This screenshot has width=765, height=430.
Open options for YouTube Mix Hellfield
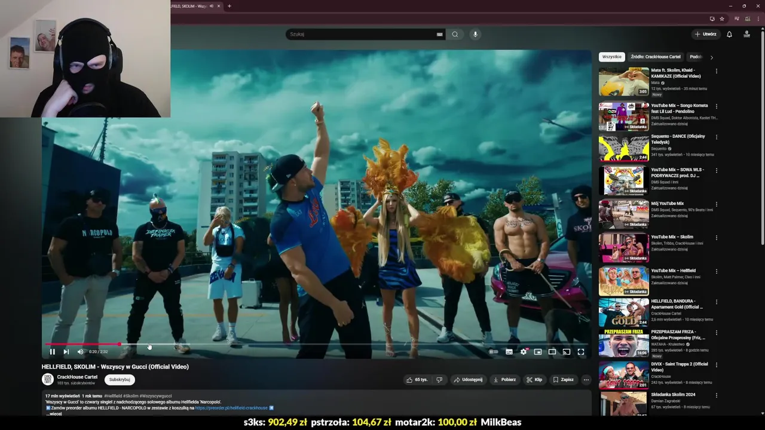[717, 271]
